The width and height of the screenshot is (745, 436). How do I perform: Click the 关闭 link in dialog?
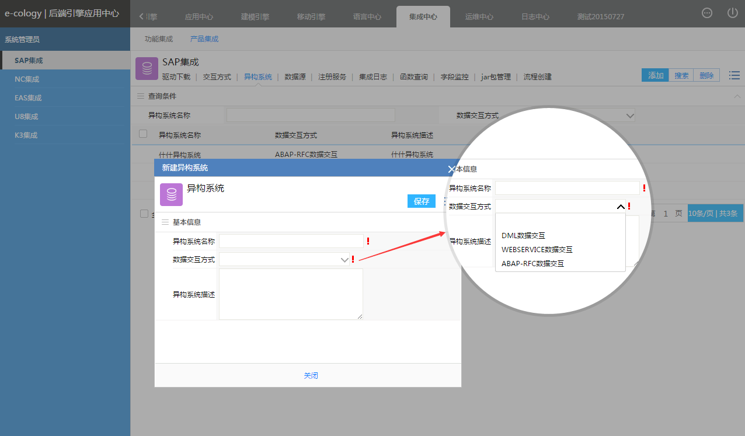pyautogui.click(x=311, y=375)
